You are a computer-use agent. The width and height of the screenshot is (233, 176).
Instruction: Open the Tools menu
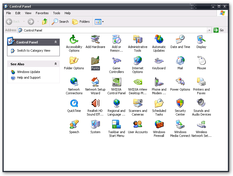pyautogui.click(x=57, y=13)
